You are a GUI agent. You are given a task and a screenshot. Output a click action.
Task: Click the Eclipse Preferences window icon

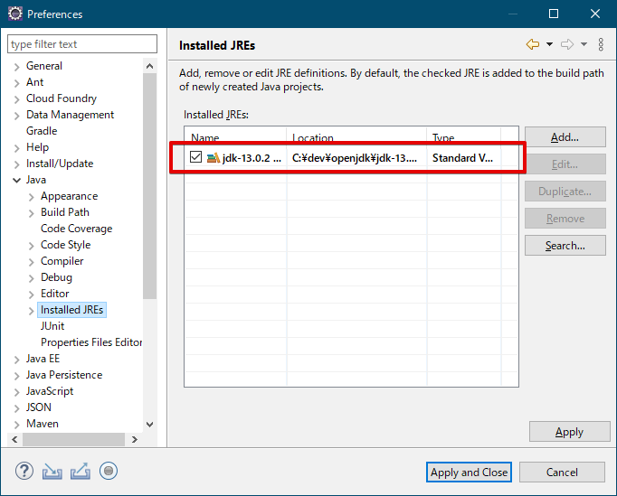(15, 14)
